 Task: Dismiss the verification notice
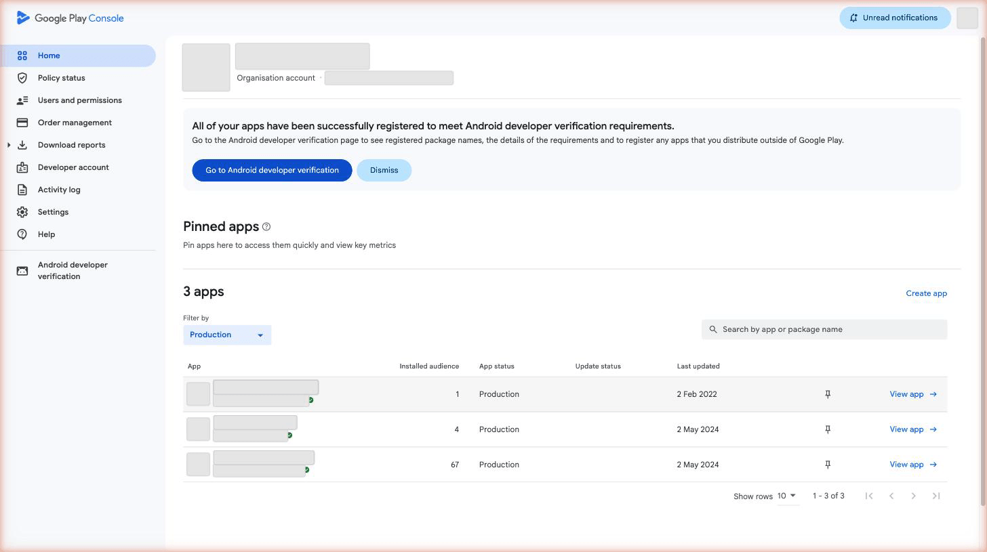point(384,170)
